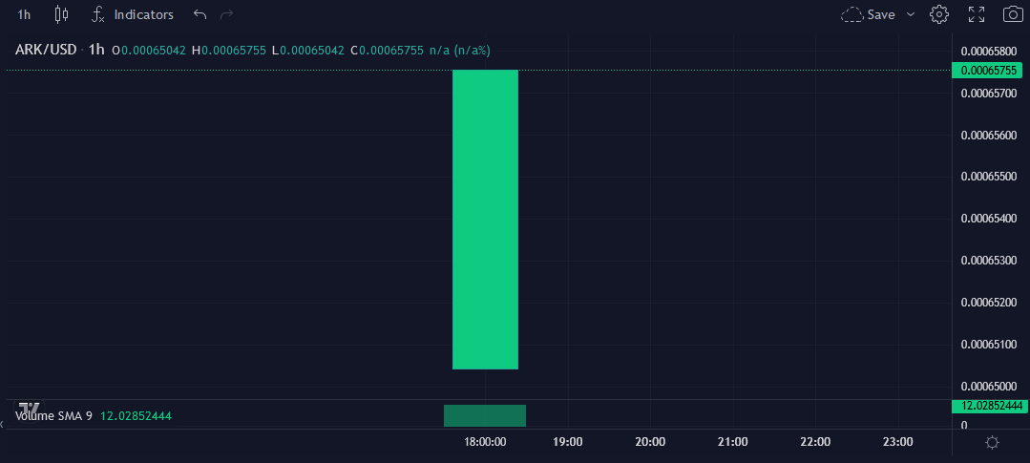The image size is (1030, 463).
Task: Click the 19:00 time axis label
Action: point(568,442)
